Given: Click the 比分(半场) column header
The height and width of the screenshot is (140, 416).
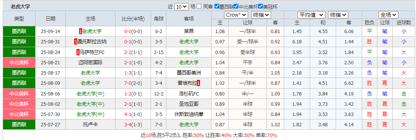Looking at the screenshot, I should (133, 19).
